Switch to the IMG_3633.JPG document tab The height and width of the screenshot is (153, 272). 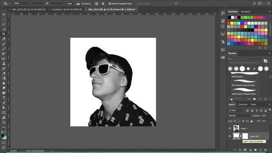(29, 9)
